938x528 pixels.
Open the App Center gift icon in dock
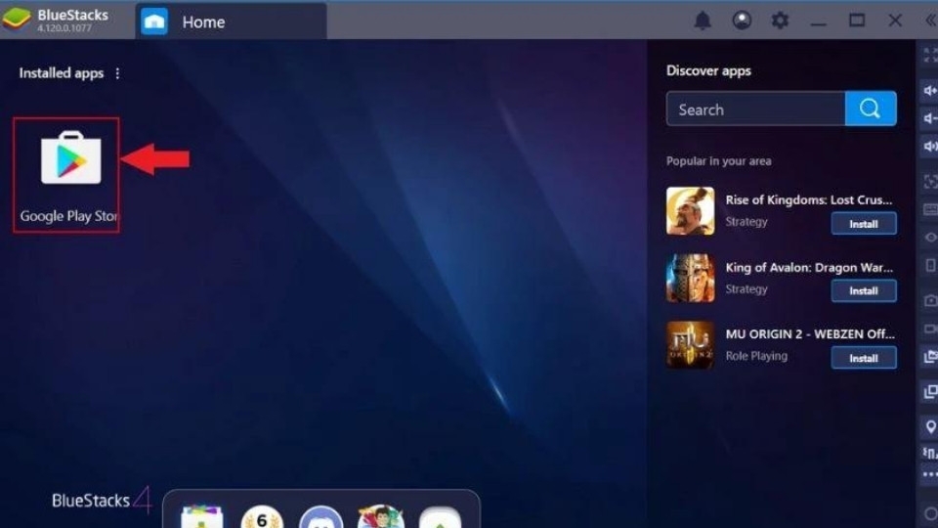coord(201,516)
